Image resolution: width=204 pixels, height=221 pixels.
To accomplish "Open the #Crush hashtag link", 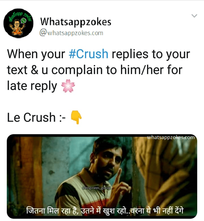I will coord(89,54).
